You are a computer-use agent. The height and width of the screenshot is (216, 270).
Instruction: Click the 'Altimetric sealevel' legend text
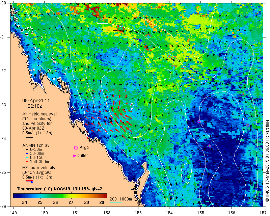click(x=39, y=114)
